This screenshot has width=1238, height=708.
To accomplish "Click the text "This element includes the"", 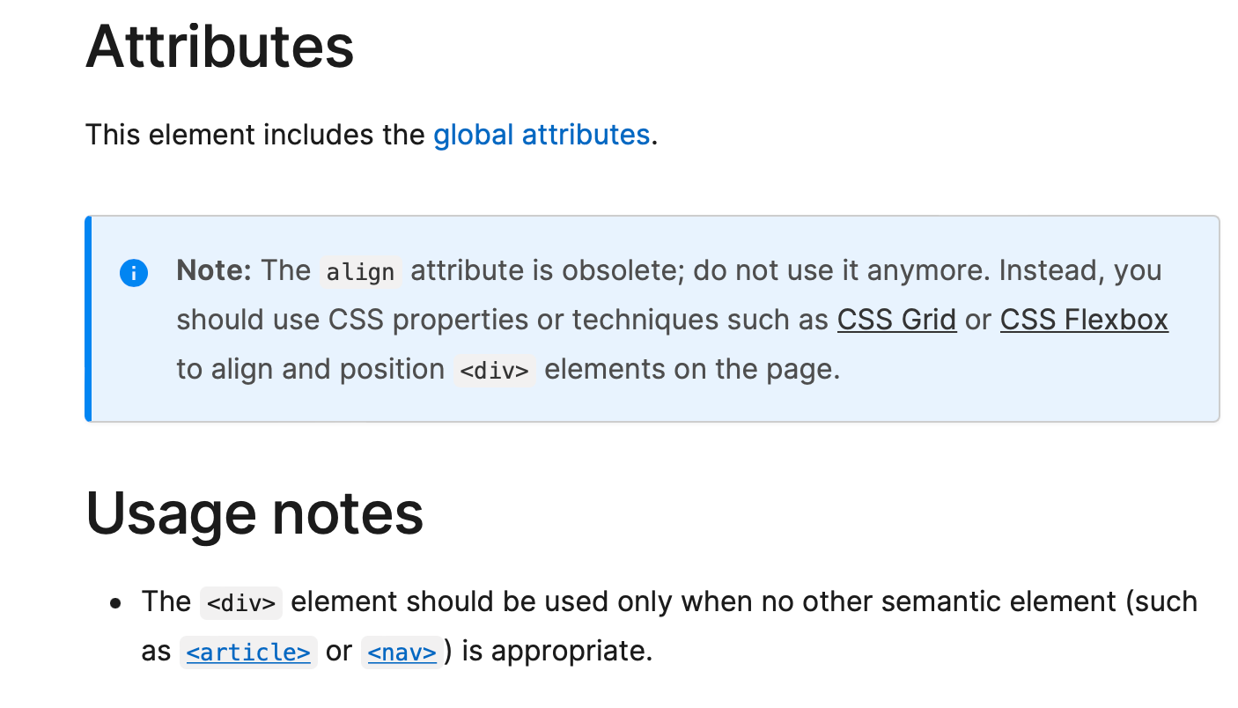I will pos(255,135).
